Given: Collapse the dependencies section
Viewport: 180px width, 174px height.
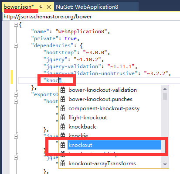Looking at the screenshot, I should (x=16, y=45).
